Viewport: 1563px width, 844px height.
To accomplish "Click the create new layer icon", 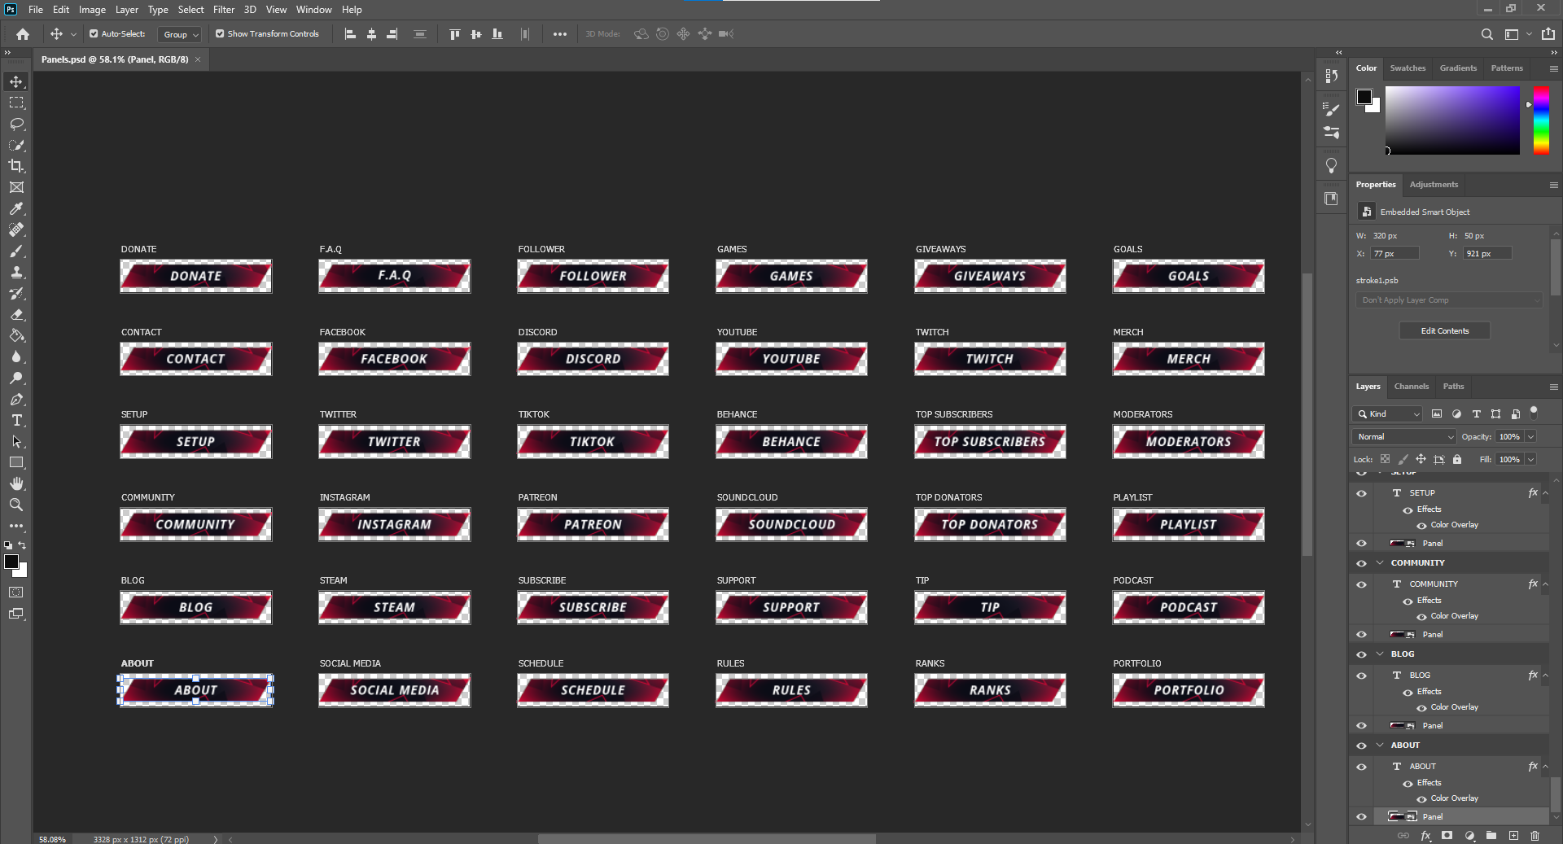I will (1513, 836).
